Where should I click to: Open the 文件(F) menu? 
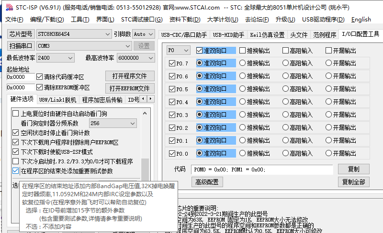pos(14,20)
